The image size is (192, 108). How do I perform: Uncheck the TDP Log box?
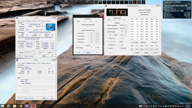pos(141,43)
